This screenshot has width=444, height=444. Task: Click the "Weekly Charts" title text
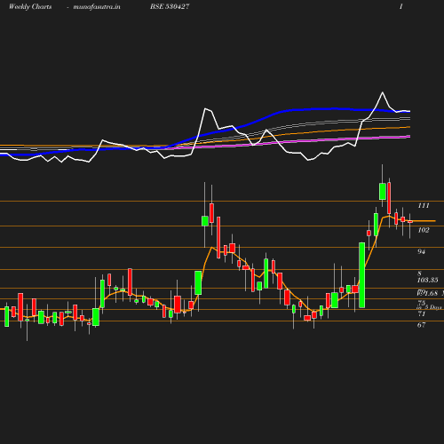pyautogui.click(x=30, y=6)
